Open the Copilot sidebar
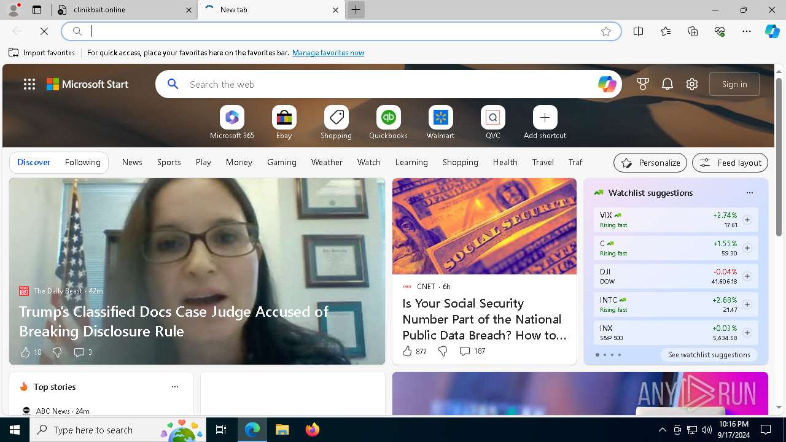This screenshot has width=786, height=442. 772,31
